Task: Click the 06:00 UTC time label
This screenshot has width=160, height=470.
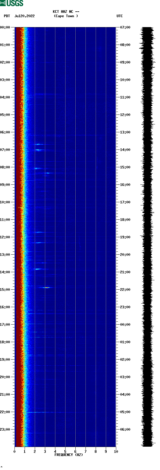Action: [x=125, y=429]
